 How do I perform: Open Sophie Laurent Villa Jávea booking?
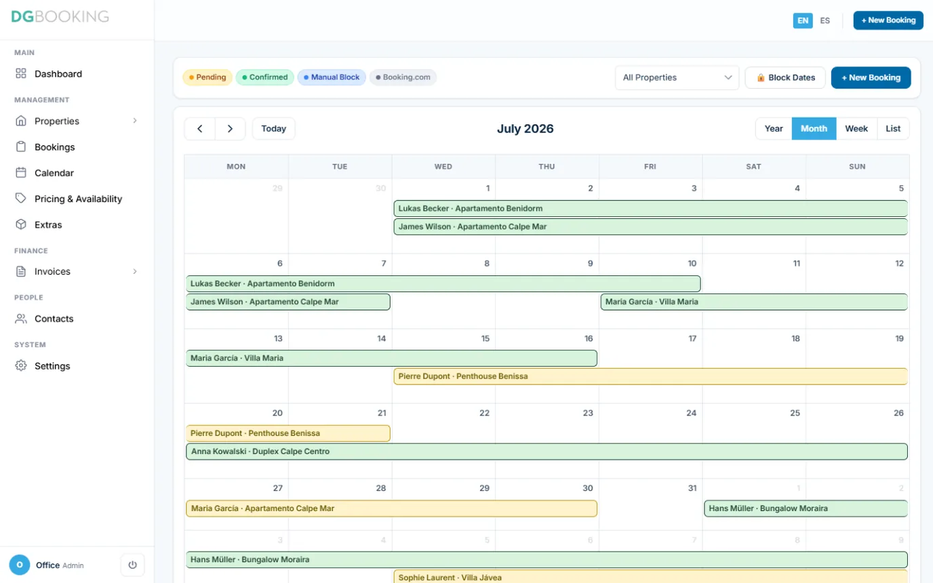click(x=651, y=577)
